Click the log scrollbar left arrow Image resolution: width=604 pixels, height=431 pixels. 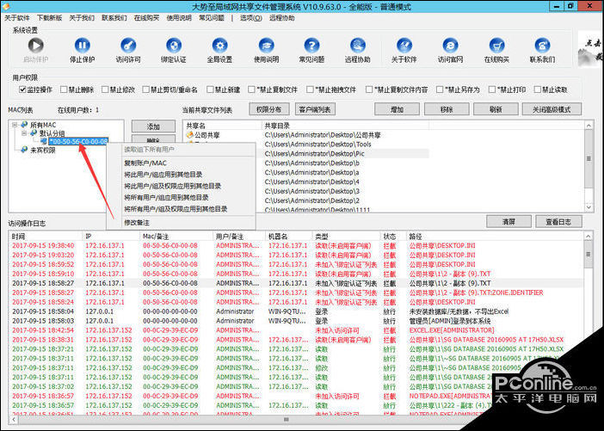(x=14, y=419)
